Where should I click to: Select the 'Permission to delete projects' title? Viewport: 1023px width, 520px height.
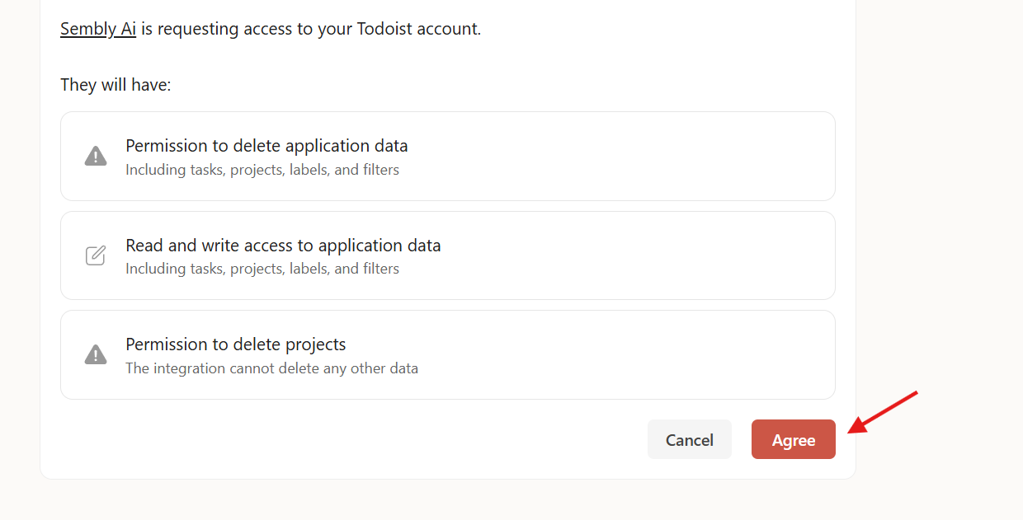(235, 344)
